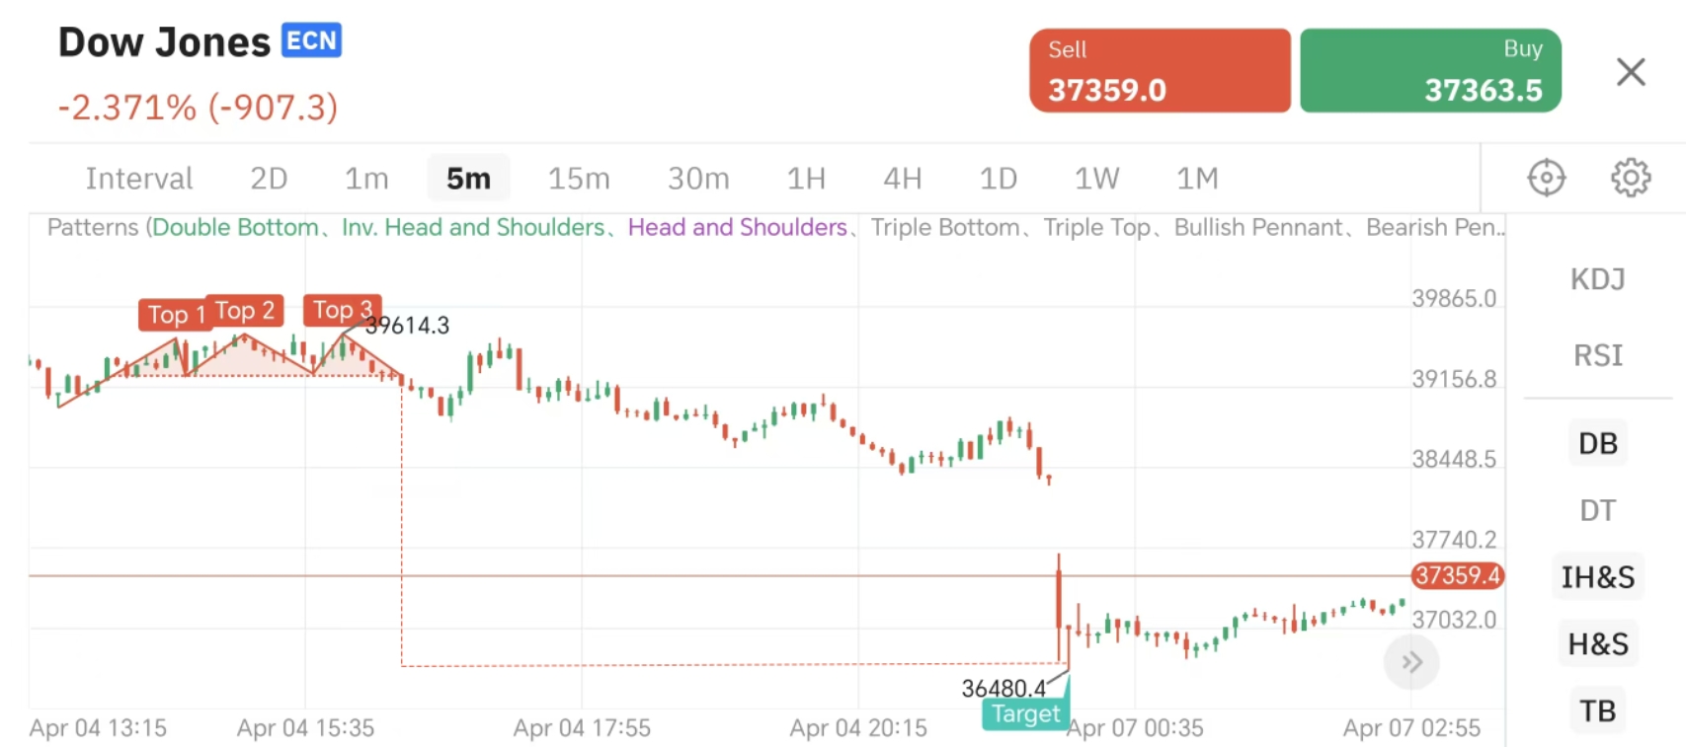Toggle the IH&S pattern
Image resolution: width=1686 pixels, height=747 pixels.
click(x=1597, y=577)
